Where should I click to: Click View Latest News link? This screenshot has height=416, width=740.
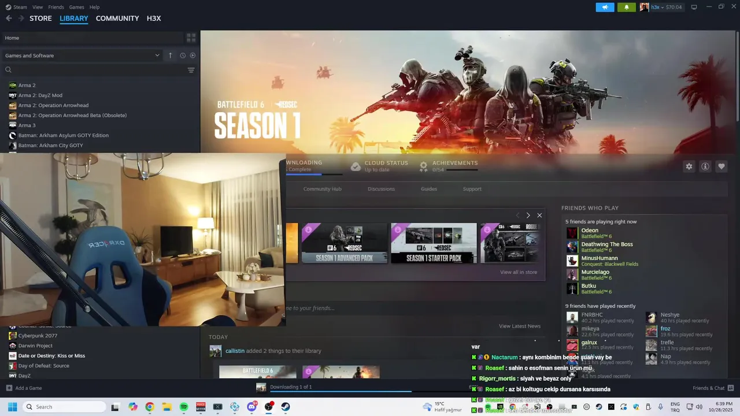520,326
